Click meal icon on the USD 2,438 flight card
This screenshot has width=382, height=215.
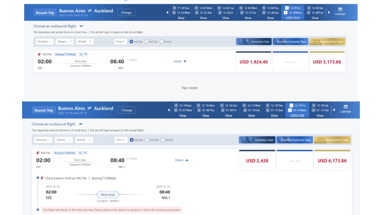pos(85,153)
